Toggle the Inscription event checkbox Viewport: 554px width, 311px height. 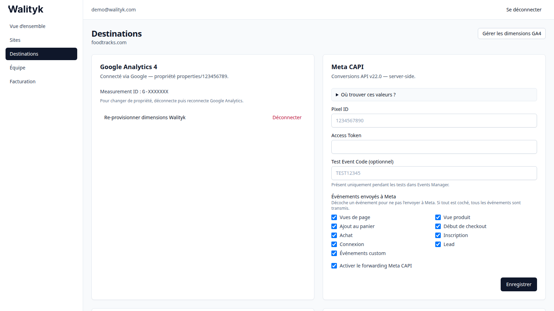pos(438,235)
